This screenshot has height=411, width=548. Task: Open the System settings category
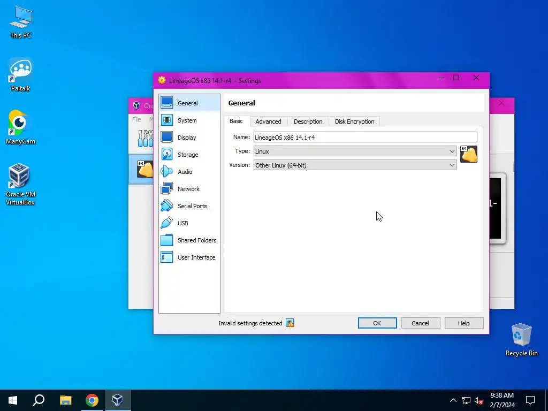(x=189, y=120)
